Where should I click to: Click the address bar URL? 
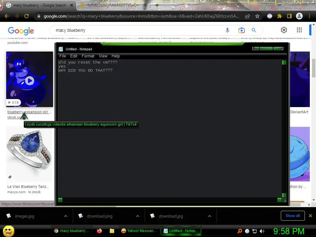point(141,16)
